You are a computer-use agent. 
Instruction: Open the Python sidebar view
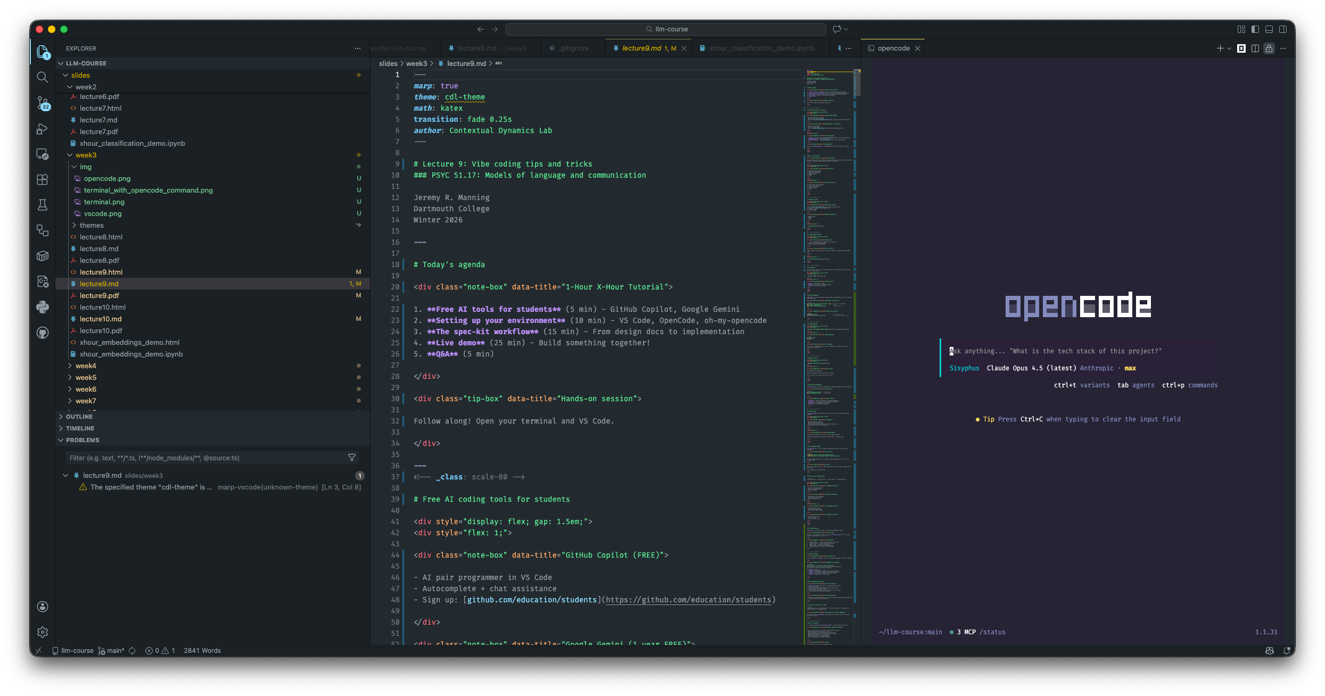[x=43, y=307]
